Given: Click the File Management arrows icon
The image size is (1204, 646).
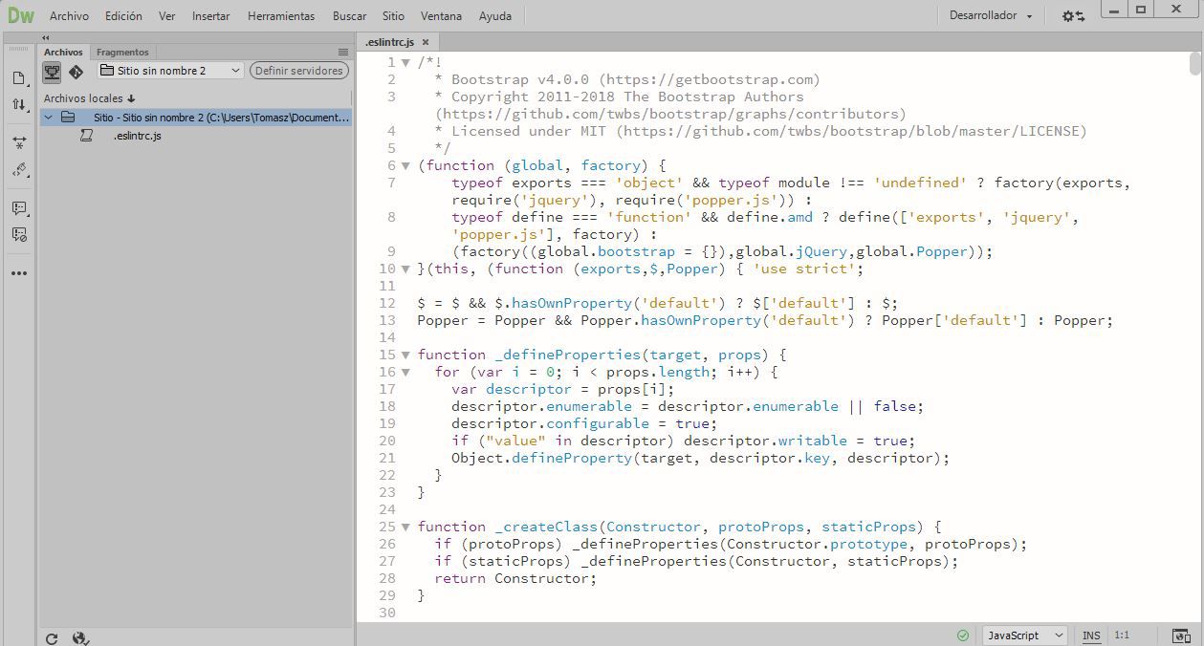Looking at the screenshot, I should (19, 106).
